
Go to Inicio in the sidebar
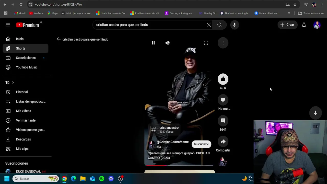tap(26, 39)
